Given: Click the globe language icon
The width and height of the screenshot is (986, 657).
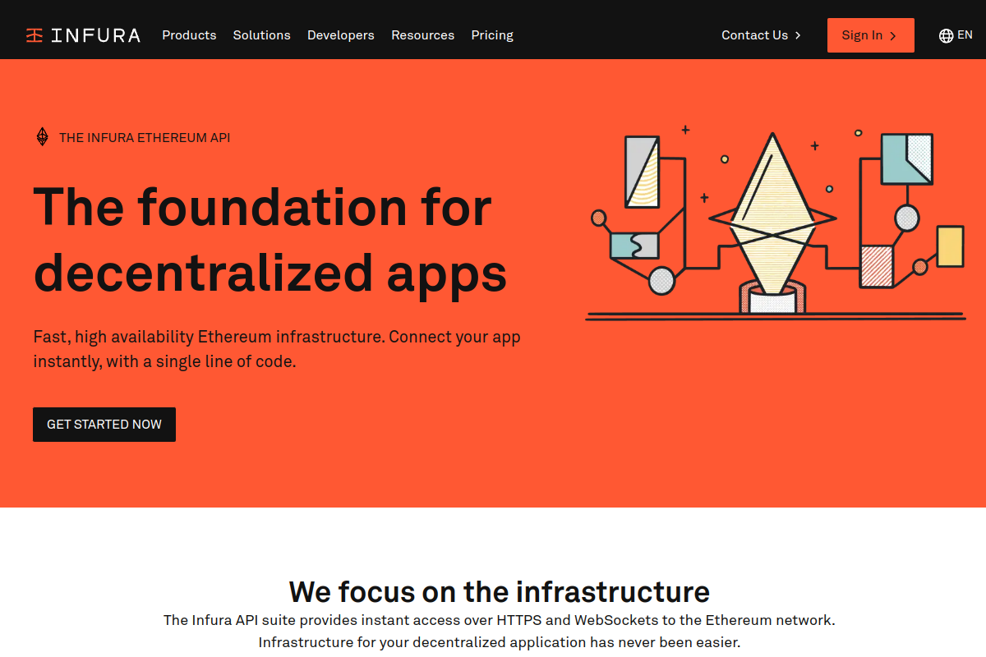Looking at the screenshot, I should click(x=946, y=35).
